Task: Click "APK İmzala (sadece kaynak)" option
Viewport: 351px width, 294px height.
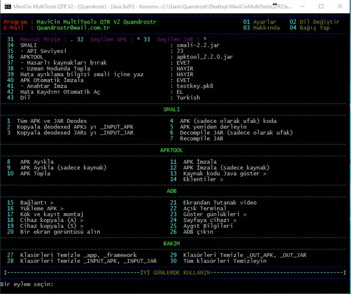Action: point(226,168)
